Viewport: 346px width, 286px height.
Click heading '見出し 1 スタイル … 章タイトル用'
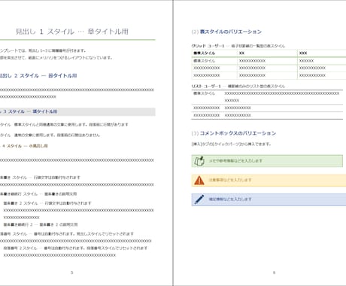pos(72,32)
